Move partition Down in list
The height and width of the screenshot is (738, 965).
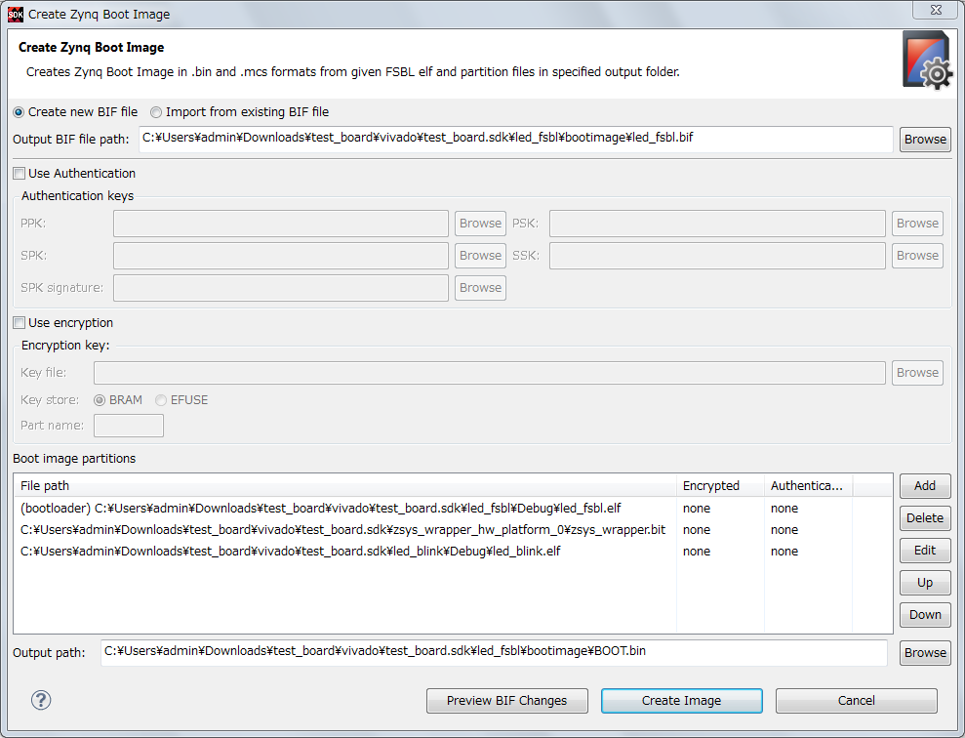[x=924, y=615]
